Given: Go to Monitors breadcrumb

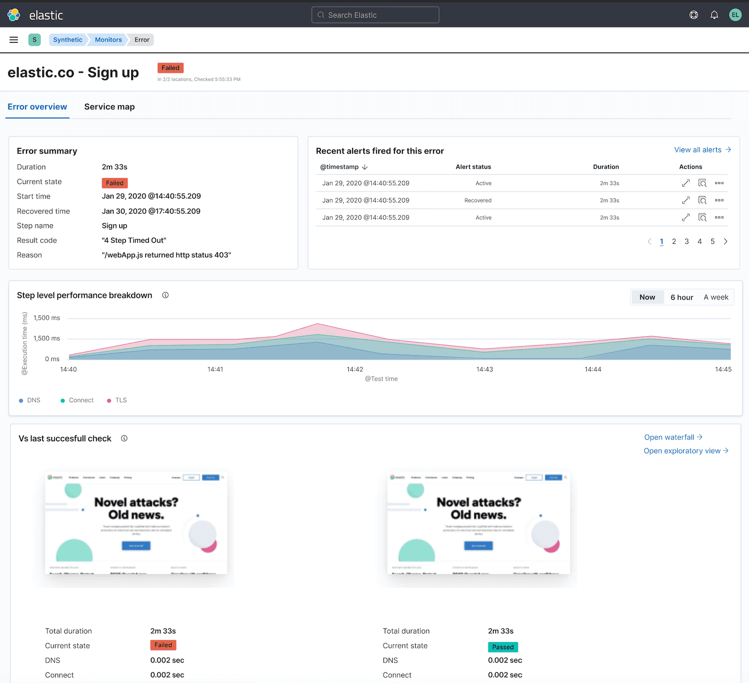Looking at the screenshot, I should pyautogui.click(x=108, y=39).
